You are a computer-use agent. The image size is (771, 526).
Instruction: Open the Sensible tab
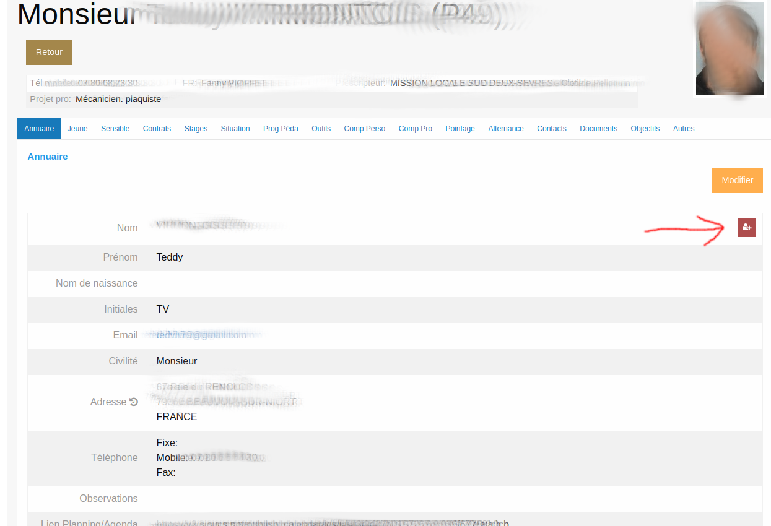[x=115, y=129]
